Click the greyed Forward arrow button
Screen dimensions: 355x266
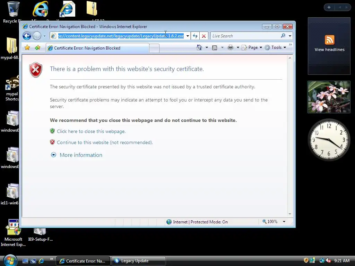click(37, 36)
